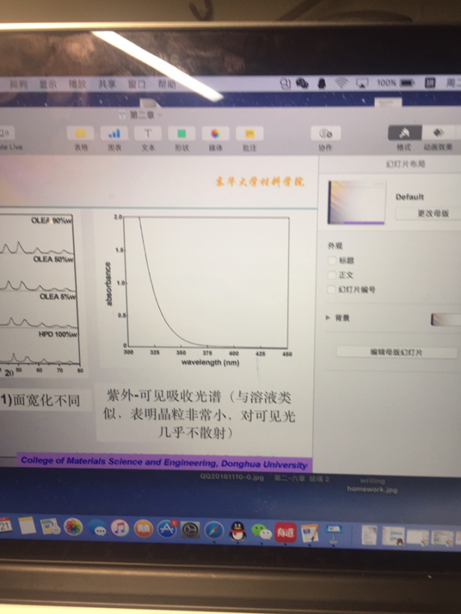This screenshot has width=461, height=614.
Task: Switch to Keynote icon in the Dock
Action: [333, 533]
